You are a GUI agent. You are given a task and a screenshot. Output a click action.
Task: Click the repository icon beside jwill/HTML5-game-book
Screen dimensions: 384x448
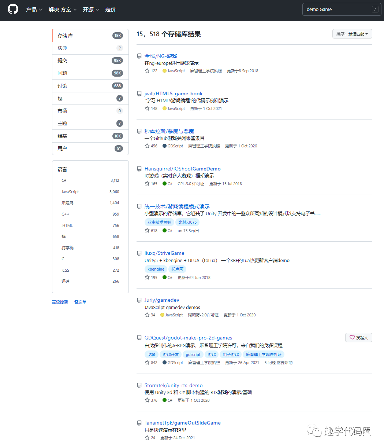tap(139, 93)
